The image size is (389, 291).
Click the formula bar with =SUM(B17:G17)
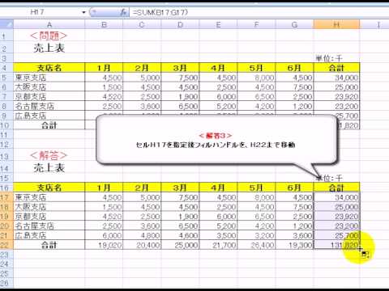[259, 12]
